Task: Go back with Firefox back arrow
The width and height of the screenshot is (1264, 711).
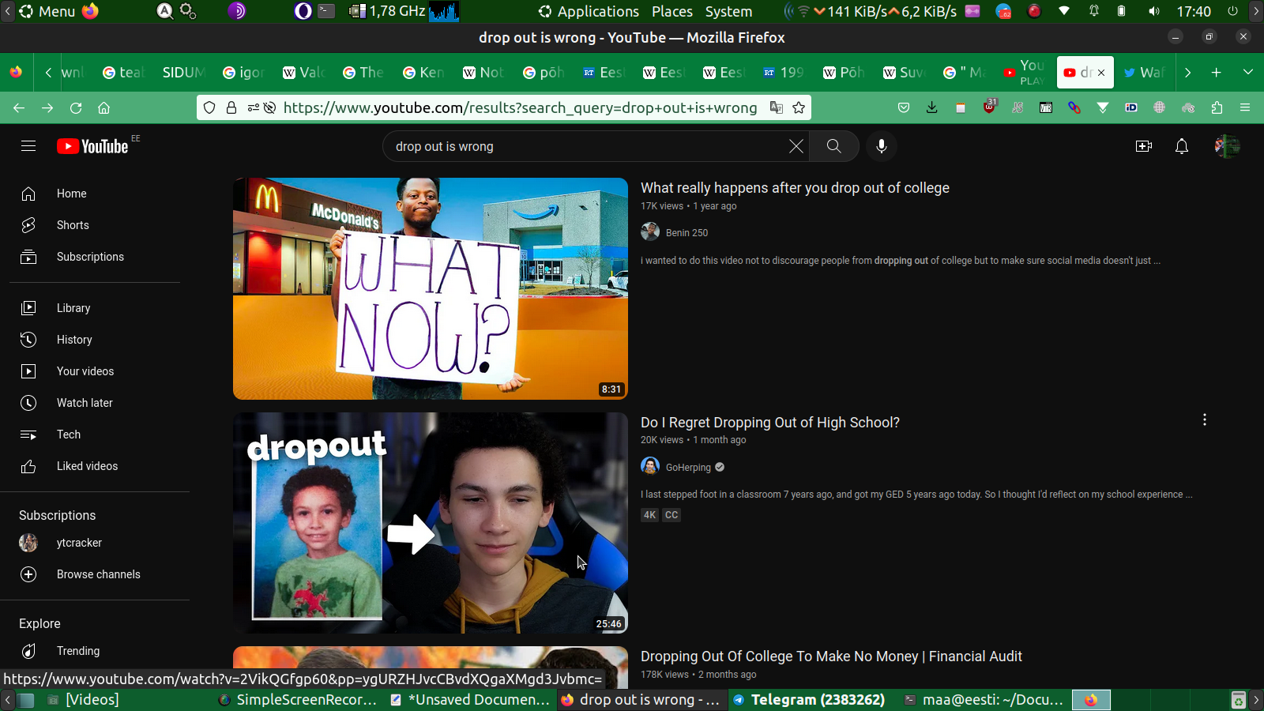Action: click(19, 107)
